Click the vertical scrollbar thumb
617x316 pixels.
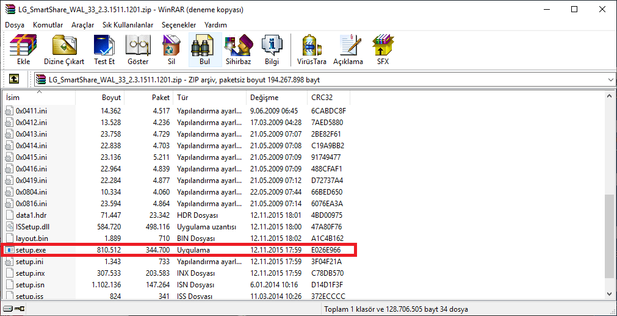coord(610,235)
